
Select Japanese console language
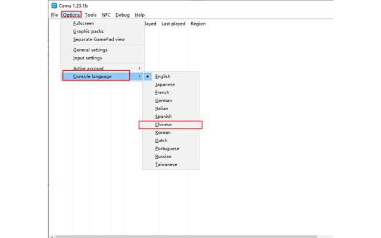tap(171, 84)
